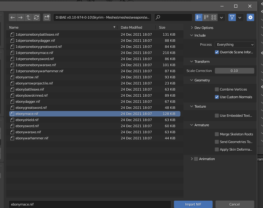This screenshot has width=263, height=208.
Task: Click the Import NIF button
Action: tap(193, 204)
